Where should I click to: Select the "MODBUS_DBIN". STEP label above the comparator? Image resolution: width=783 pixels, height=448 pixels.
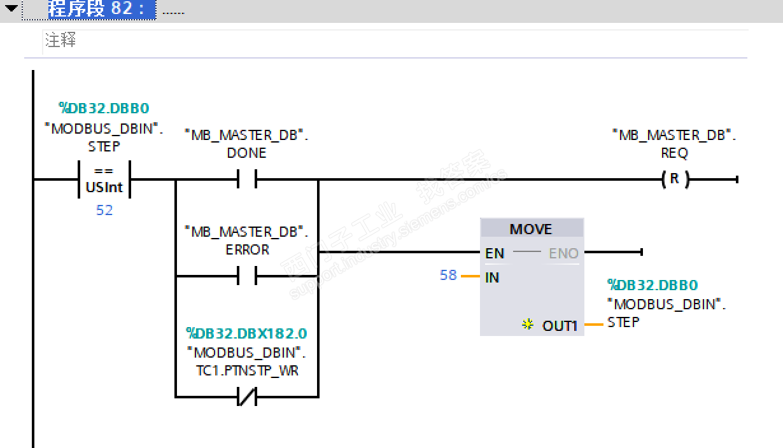pos(104,137)
